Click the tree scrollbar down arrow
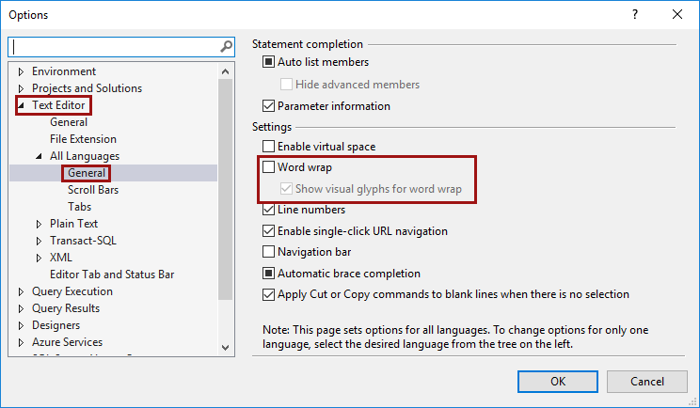 point(226,347)
